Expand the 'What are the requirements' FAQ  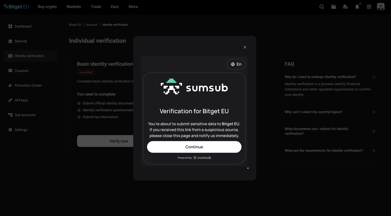373,150
